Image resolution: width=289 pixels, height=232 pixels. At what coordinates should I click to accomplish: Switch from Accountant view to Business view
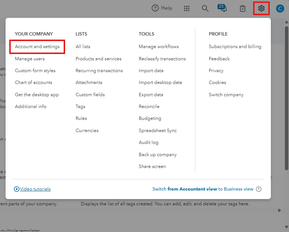(203, 189)
